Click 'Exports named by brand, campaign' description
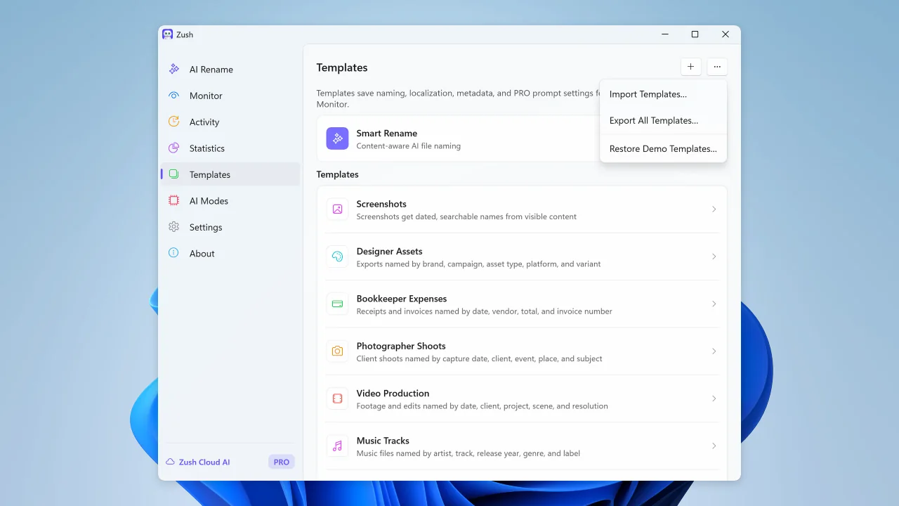The image size is (899, 506). [x=478, y=264]
